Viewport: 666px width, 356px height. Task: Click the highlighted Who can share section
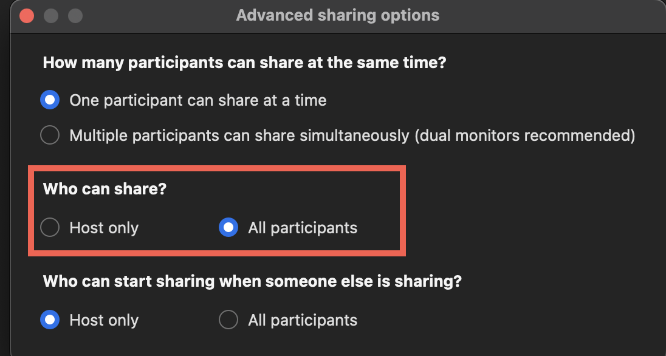pyautogui.click(x=216, y=210)
